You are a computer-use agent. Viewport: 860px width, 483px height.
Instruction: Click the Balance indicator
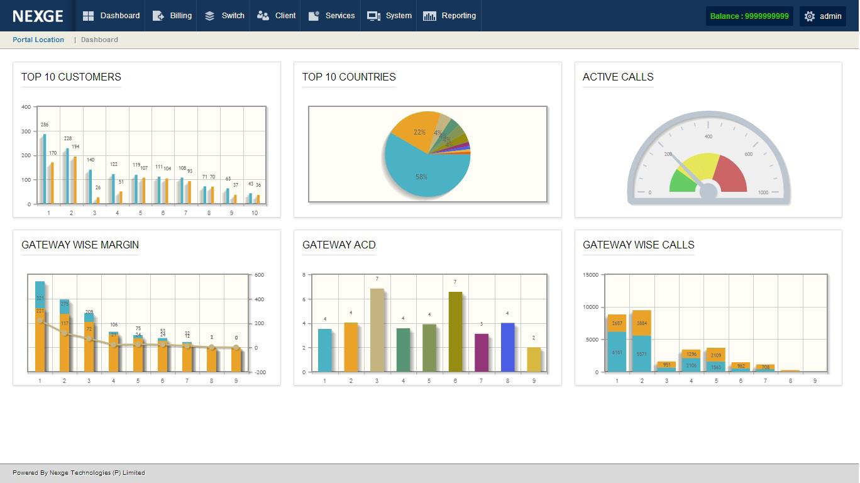pos(749,16)
